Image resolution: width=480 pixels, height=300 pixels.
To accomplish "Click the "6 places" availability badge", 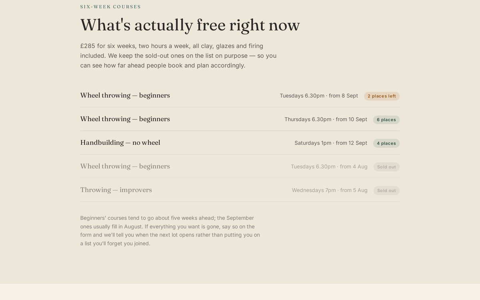I will coord(386,120).
